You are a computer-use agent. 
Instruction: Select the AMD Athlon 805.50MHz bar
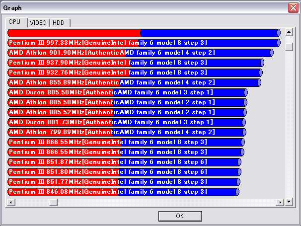[x=128, y=102]
